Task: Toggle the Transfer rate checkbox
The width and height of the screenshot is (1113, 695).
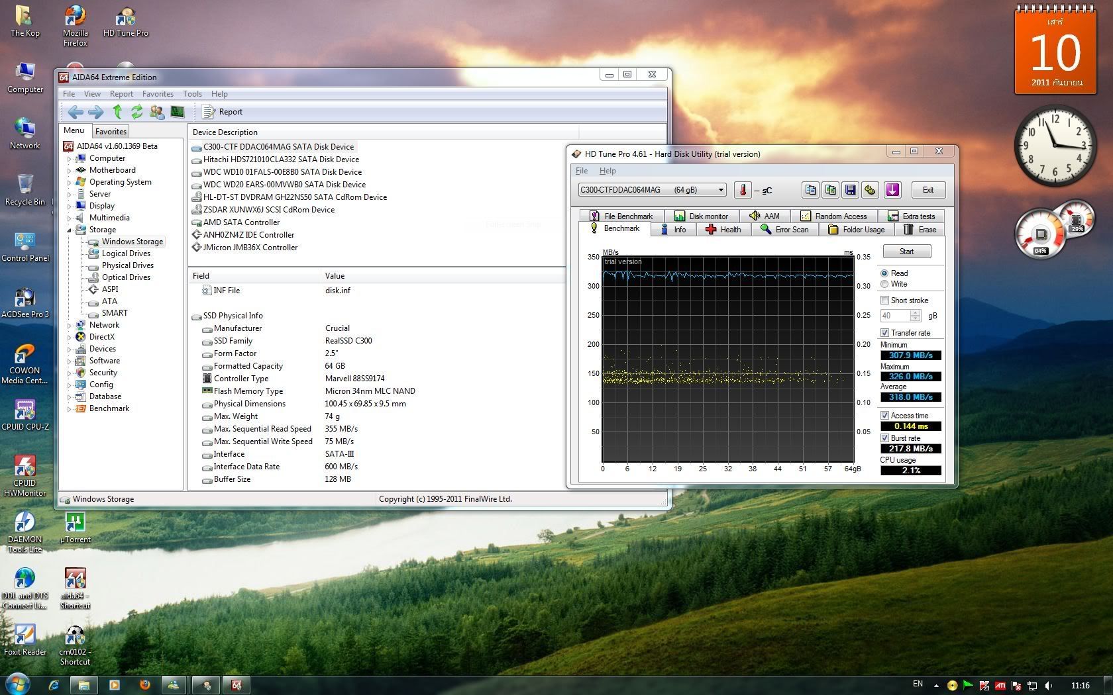Action: (x=884, y=333)
